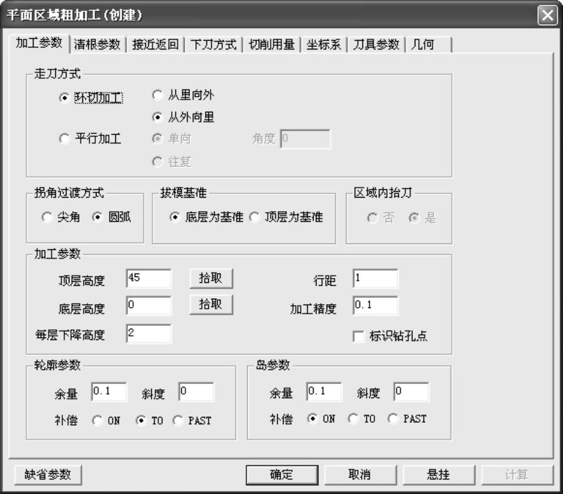
Task: Close the dialog with the X button
Action: click(547, 15)
